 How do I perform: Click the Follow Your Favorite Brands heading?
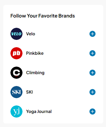pyautogui.click(x=43, y=16)
